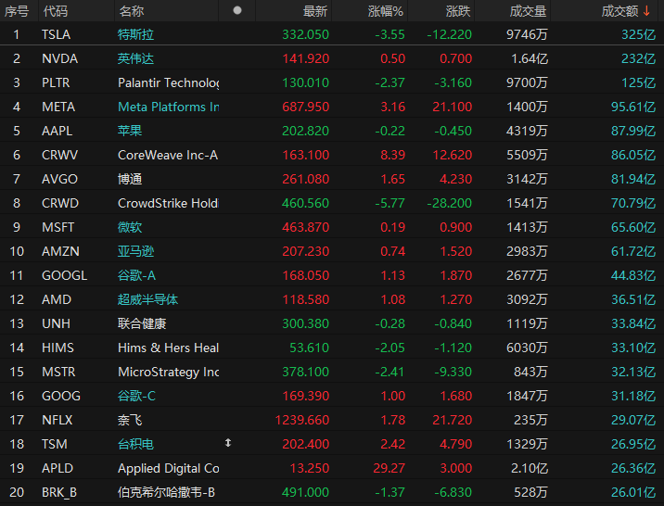The height and width of the screenshot is (506, 664).
Task: Click the GOOGL ticker code
Action: click(x=64, y=275)
